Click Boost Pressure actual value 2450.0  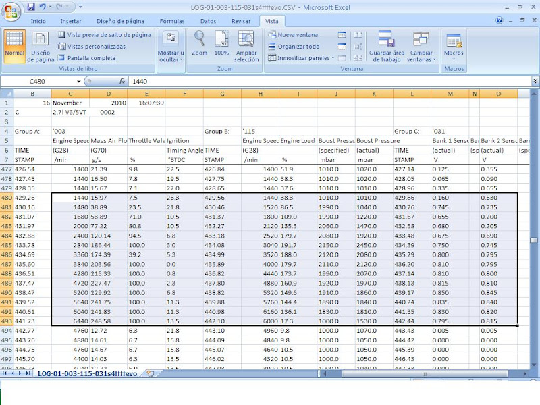pos(374,245)
